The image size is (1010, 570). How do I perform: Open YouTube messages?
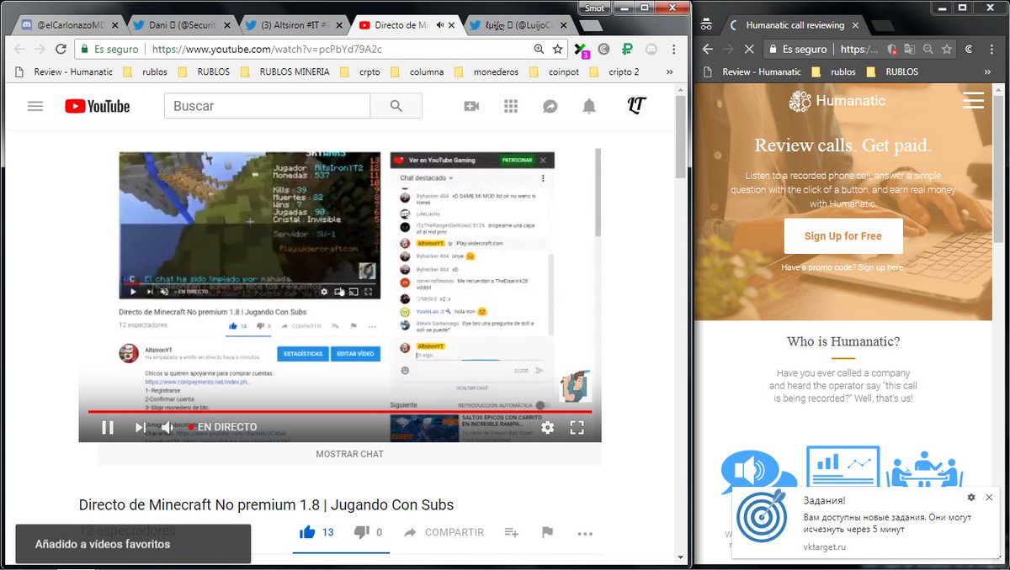click(x=550, y=106)
